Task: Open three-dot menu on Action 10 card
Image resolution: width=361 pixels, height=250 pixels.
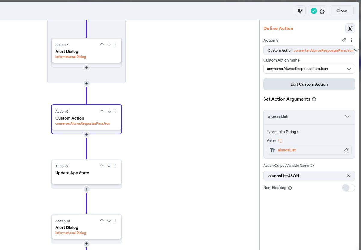Action: pos(115,221)
